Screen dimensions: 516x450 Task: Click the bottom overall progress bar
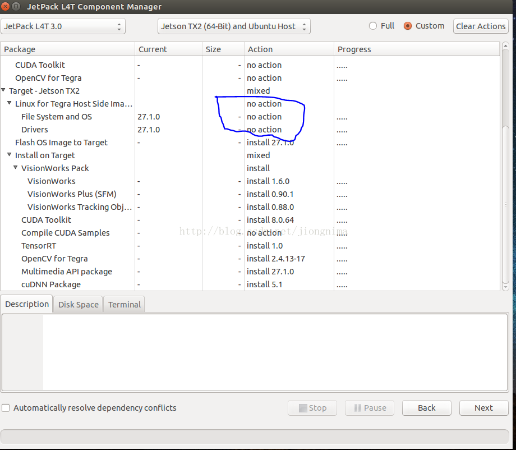click(x=255, y=437)
